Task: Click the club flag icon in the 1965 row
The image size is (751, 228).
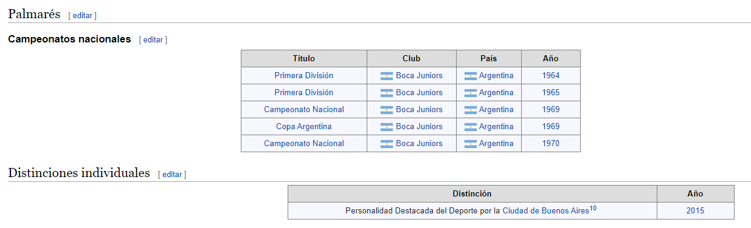Action: [x=387, y=93]
